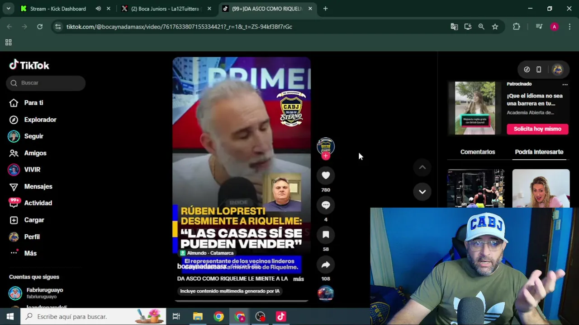Viewport: 579px width, 325px height.
Task: Click the address bar URL
Action: pyautogui.click(x=179, y=27)
